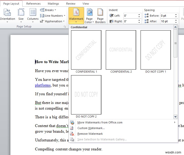184x155 pixels.
Task: Click the Indent Left input field
Action: click(x=130, y=16)
